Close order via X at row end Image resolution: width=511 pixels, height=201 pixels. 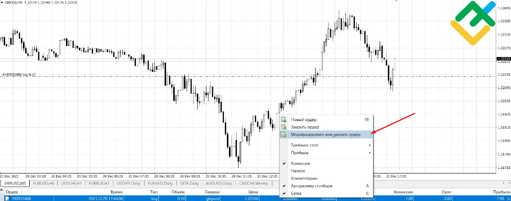[x=509, y=198]
